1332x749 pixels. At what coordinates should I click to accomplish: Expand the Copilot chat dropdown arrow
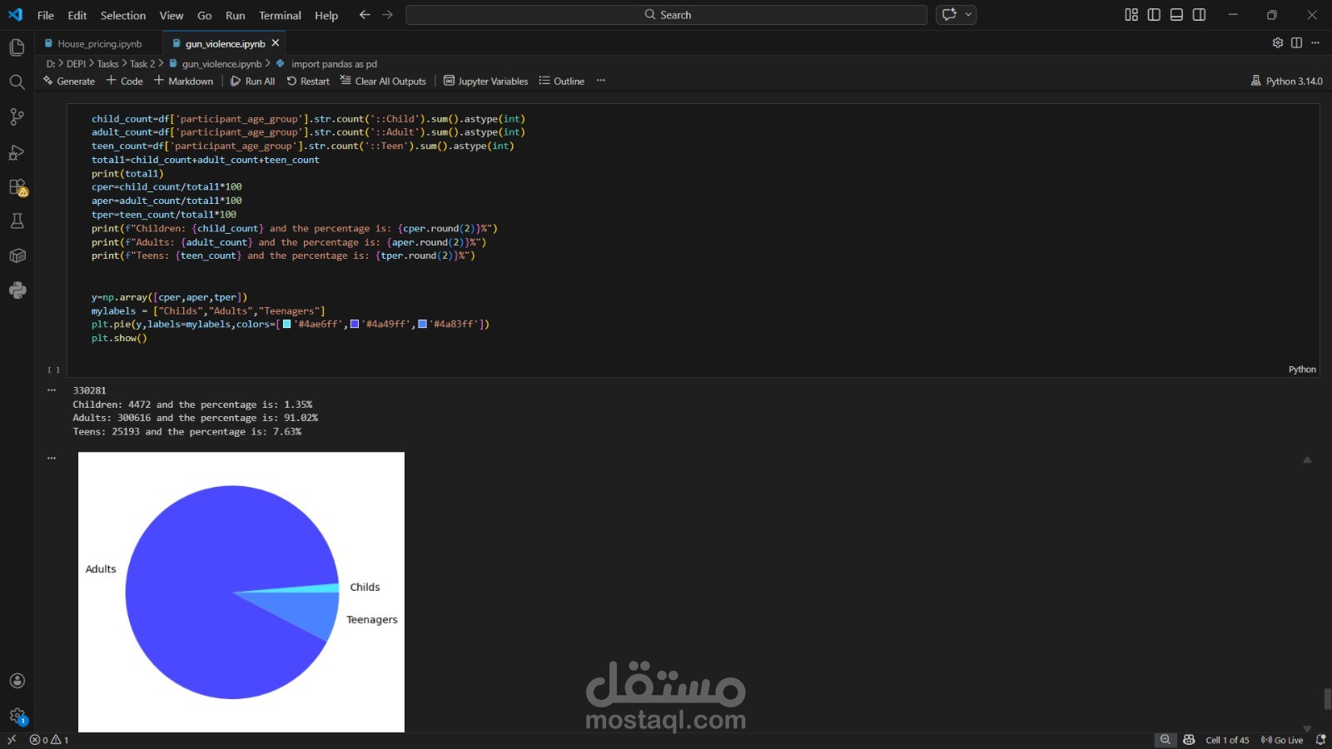(x=968, y=15)
